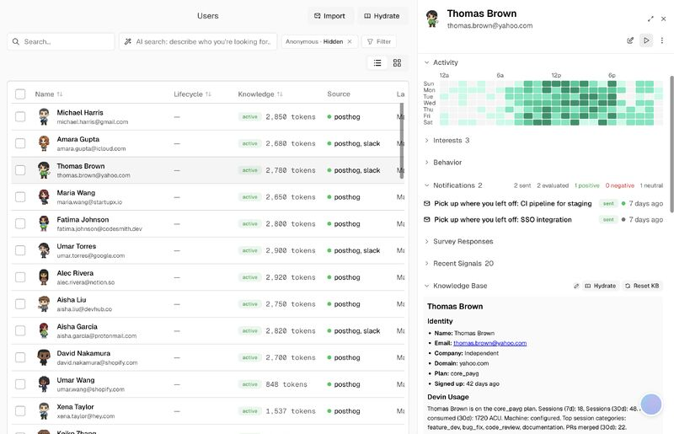The width and height of the screenshot is (674, 434).
Task: Click the edit pencil icon under Thomas Brown header
Action: 630,40
